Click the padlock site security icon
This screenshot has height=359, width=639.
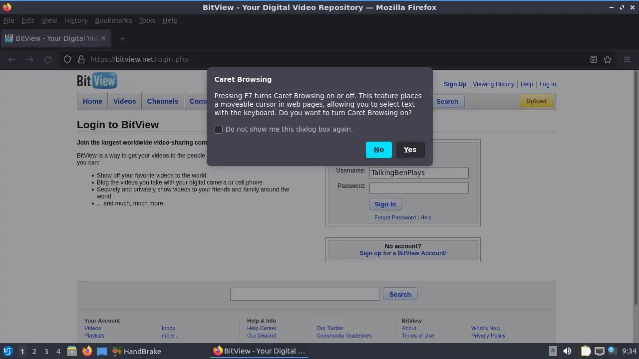coord(81,59)
